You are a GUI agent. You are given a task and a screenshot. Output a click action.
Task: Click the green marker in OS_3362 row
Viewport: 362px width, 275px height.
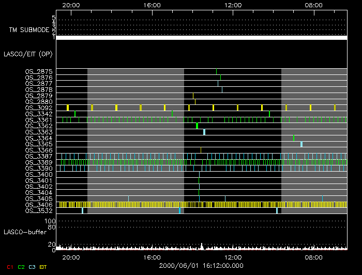tap(197, 126)
